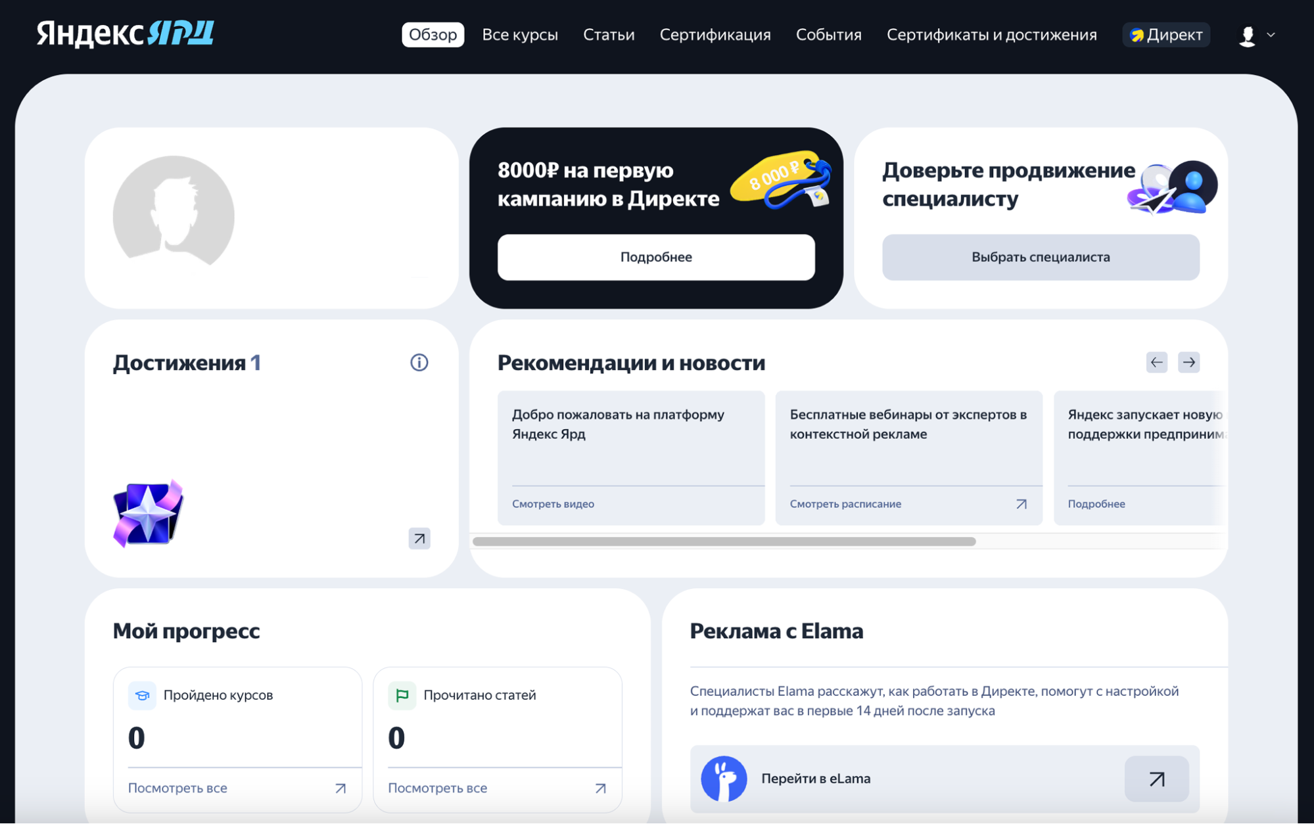Viewport: 1314px width, 824px height.
Task: Click the Яндекс Ярд logo
Action: 125,34
